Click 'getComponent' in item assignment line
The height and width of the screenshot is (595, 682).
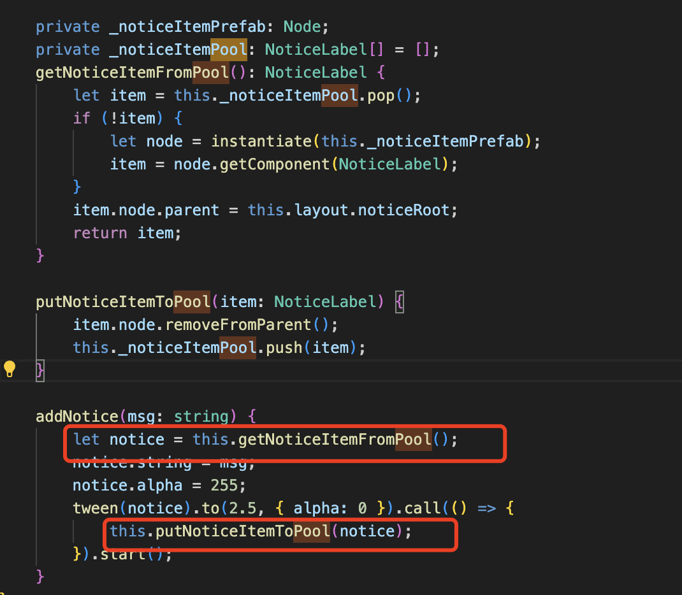[275, 164]
